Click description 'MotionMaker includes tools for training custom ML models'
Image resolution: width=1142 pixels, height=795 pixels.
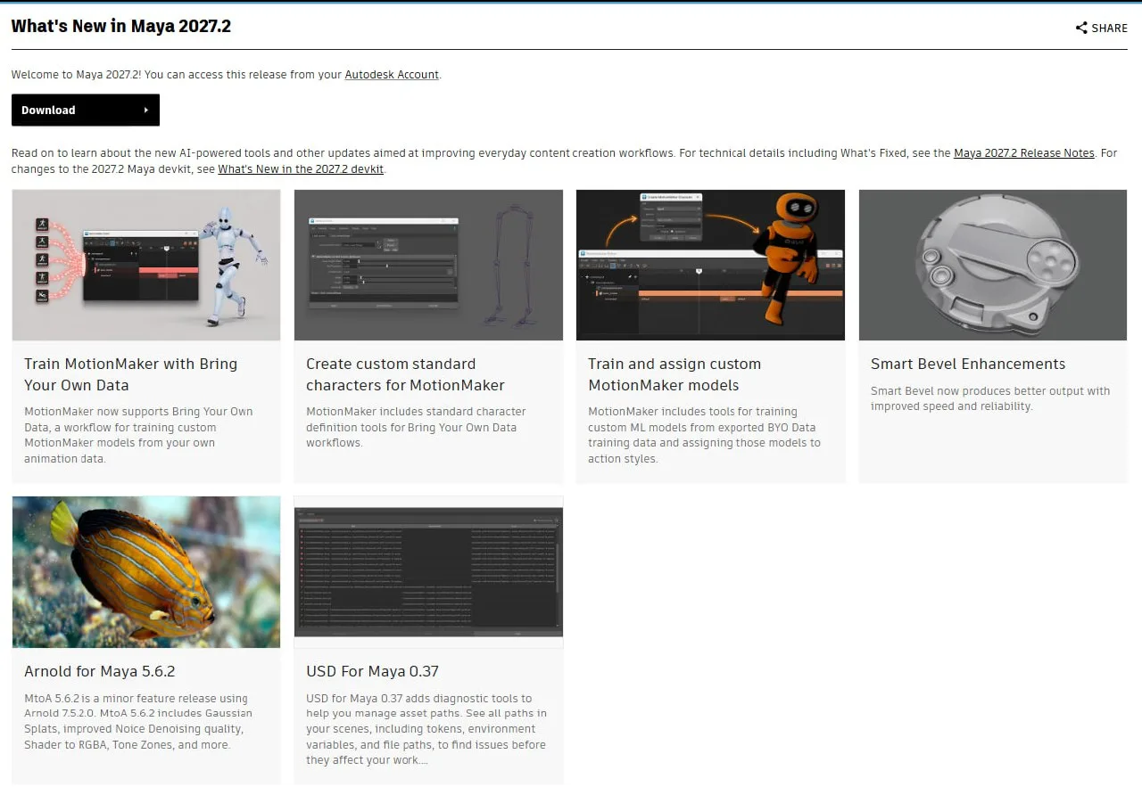pos(704,436)
